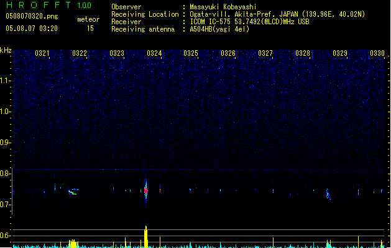
Task: Click time marker 0323
Action: [117, 53]
